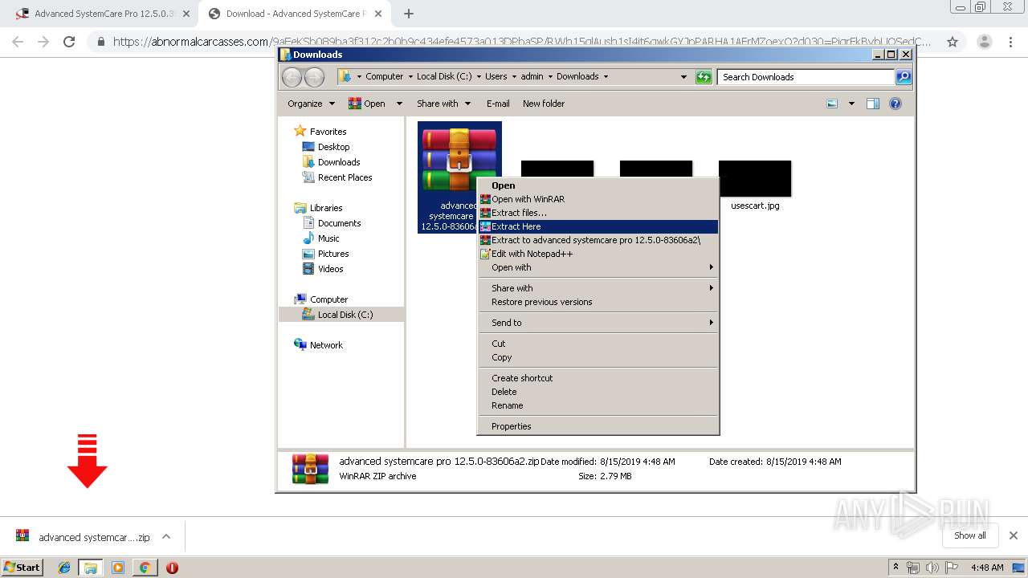Reload the Chrome page
The image size is (1028, 578).
pyautogui.click(x=69, y=42)
